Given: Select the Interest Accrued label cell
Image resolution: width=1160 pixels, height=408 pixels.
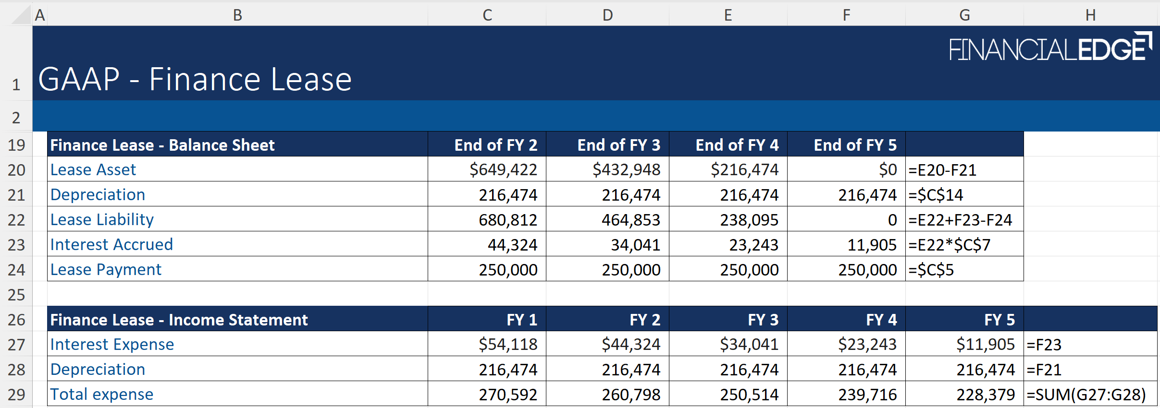Looking at the screenshot, I should click(111, 244).
